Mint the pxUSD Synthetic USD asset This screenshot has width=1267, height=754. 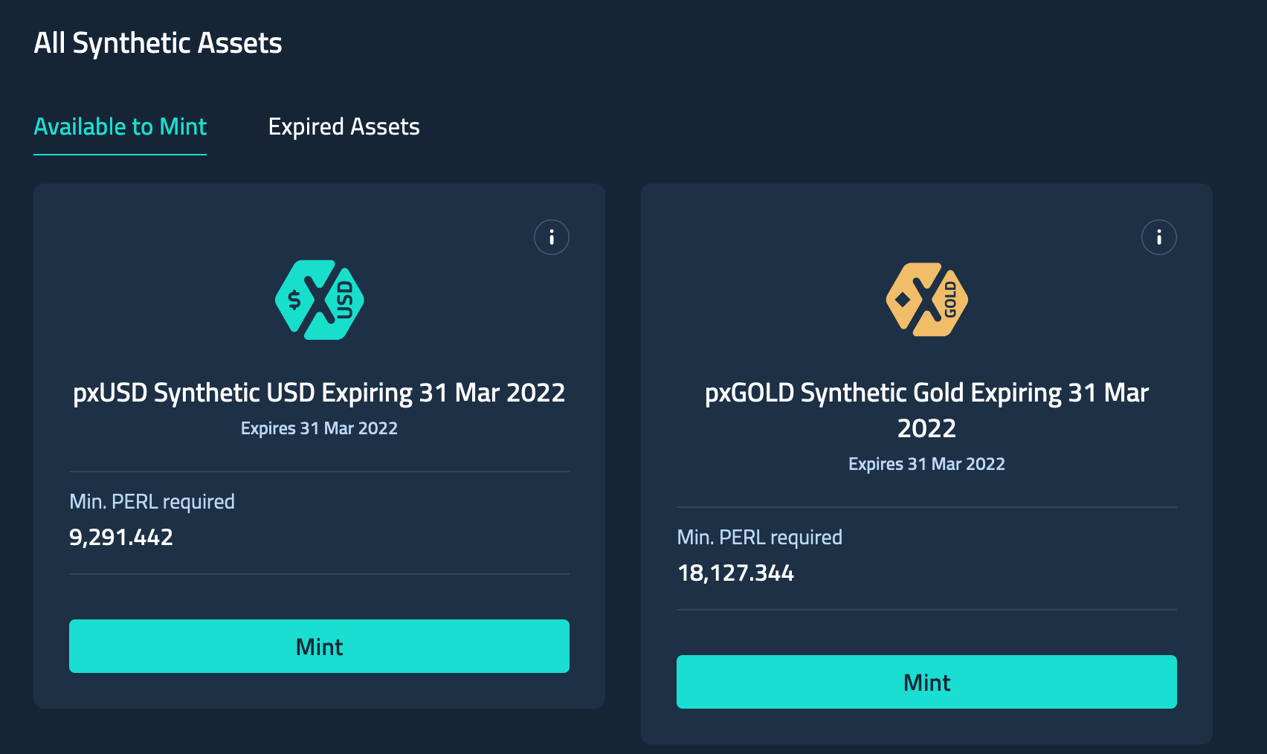319,646
